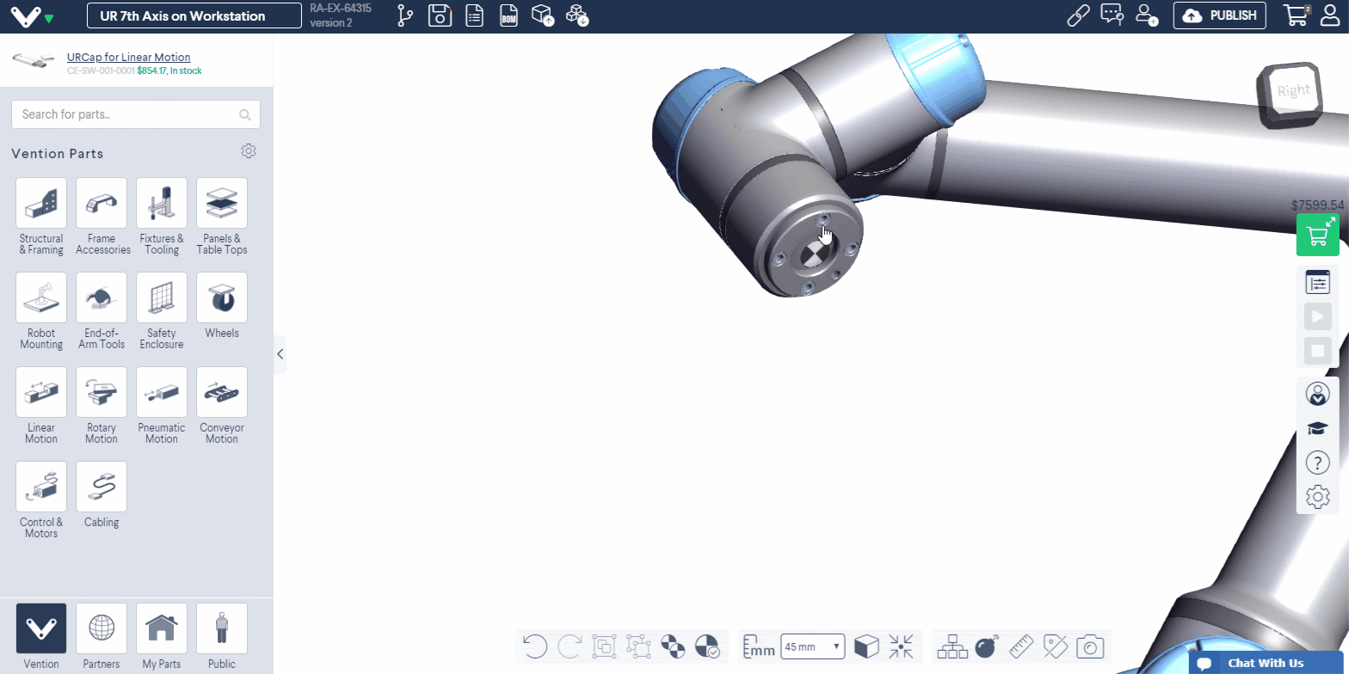
Task: Open the version branch icon
Action: [x=405, y=15]
